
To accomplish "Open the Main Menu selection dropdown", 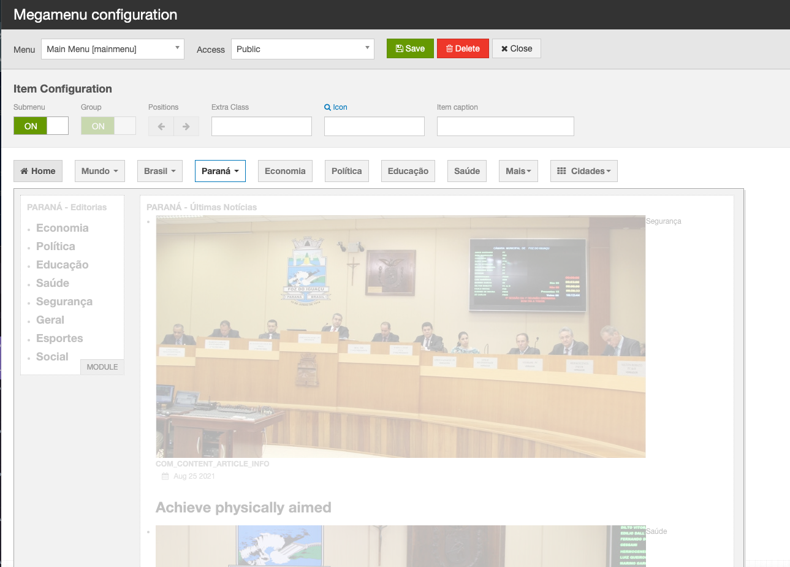I will [x=113, y=49].
